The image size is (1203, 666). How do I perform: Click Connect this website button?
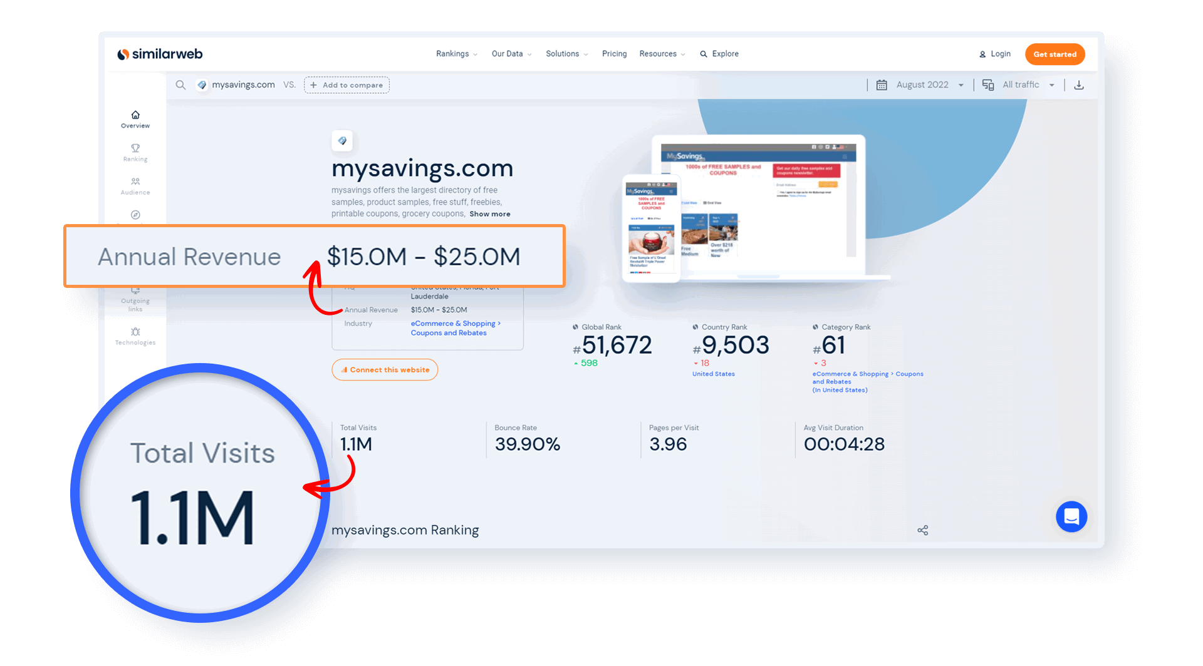(x=385, y=370)
